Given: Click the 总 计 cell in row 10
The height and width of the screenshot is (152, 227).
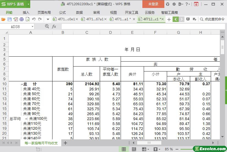Looking at the screenshot, I should click(x=30, y=84).
